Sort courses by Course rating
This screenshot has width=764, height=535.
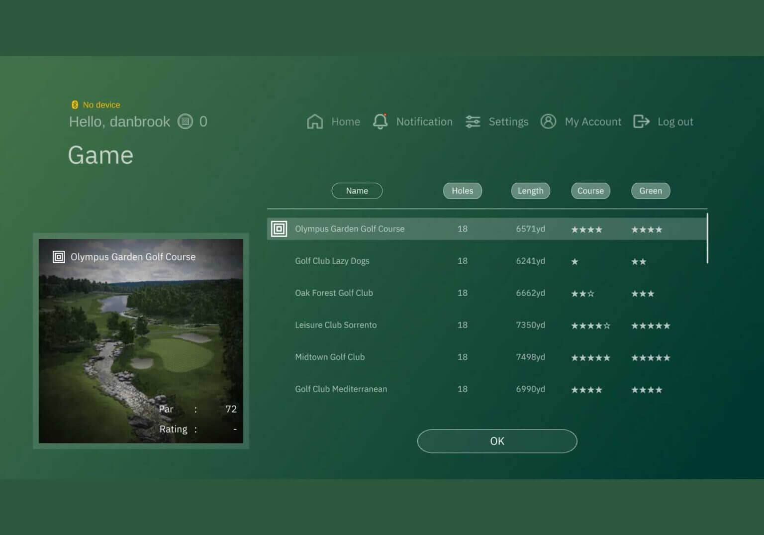coord(590,191)
